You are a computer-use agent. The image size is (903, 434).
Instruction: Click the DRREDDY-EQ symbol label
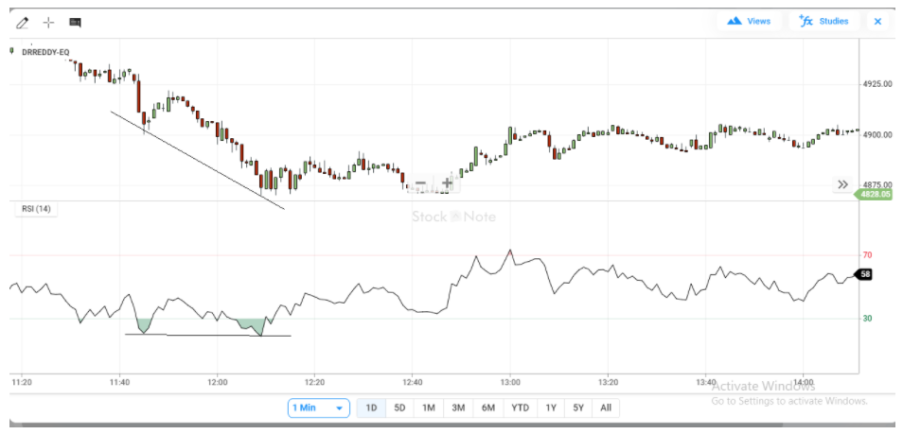45,52
